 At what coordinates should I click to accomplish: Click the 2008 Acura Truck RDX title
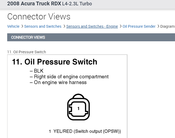[x=32, y=4]
